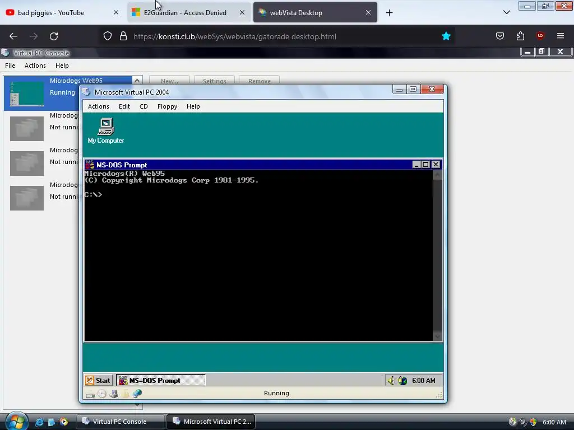Select the third virtual machine thumbnail (Not running)
The width and height of the screenshot is (574, 430).
pyautogui.click(x=27, y=163)
